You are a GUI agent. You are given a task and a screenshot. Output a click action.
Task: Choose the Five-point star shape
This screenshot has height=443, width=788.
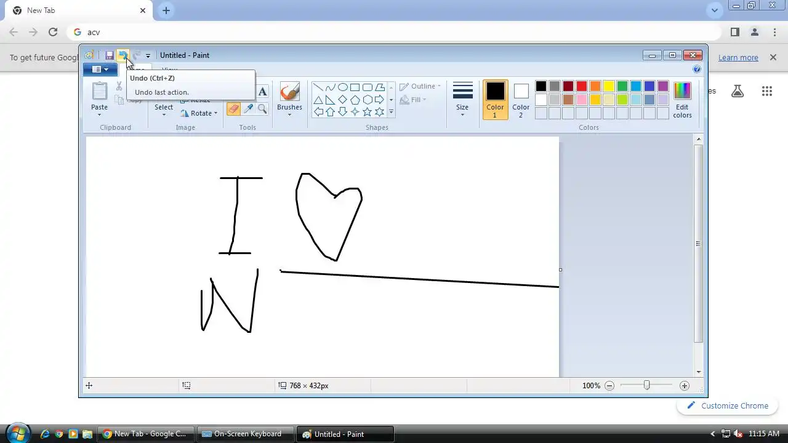pos(368,112)
